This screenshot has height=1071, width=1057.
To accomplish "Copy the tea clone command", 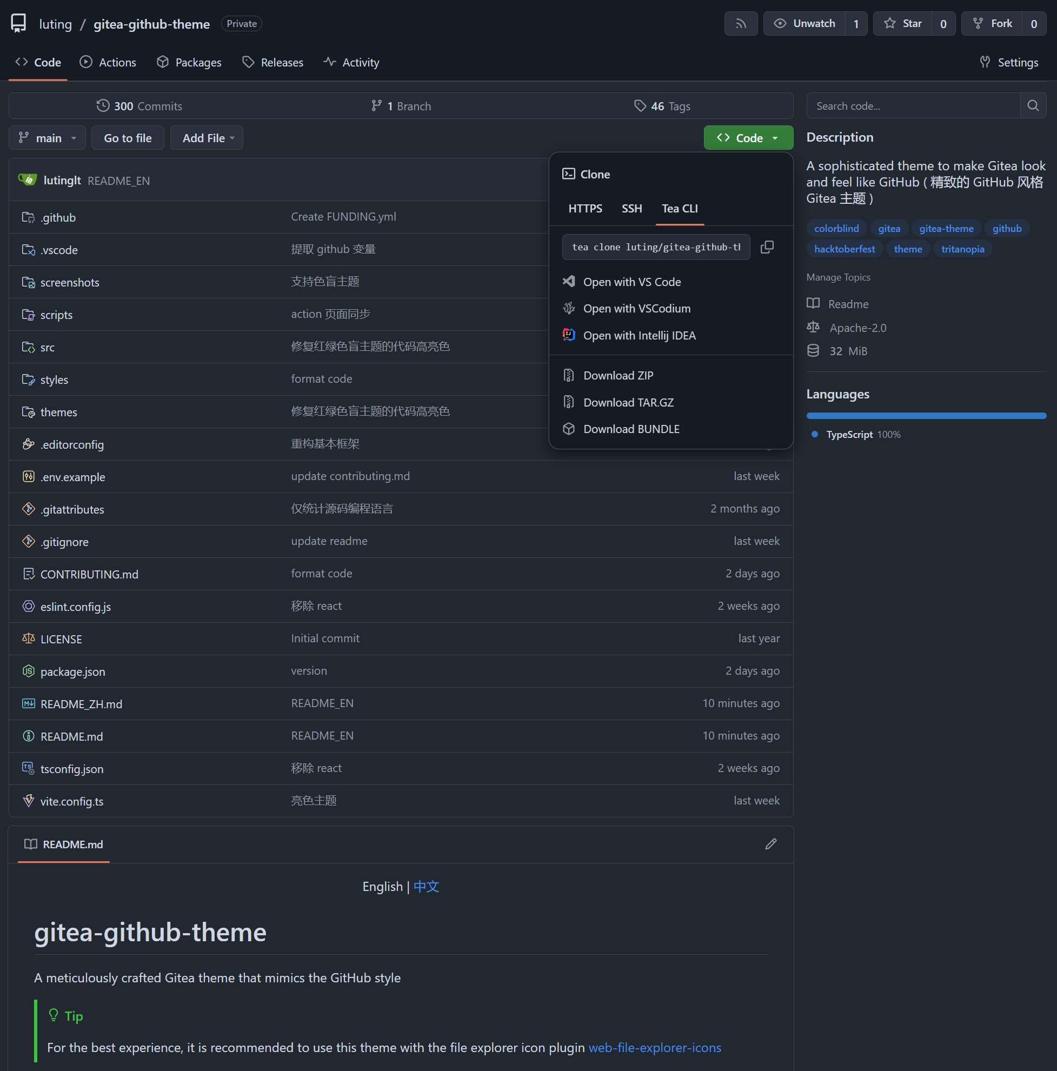I will [767, 247].
